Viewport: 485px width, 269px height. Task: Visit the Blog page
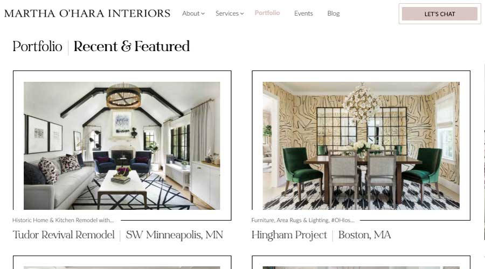334,13
